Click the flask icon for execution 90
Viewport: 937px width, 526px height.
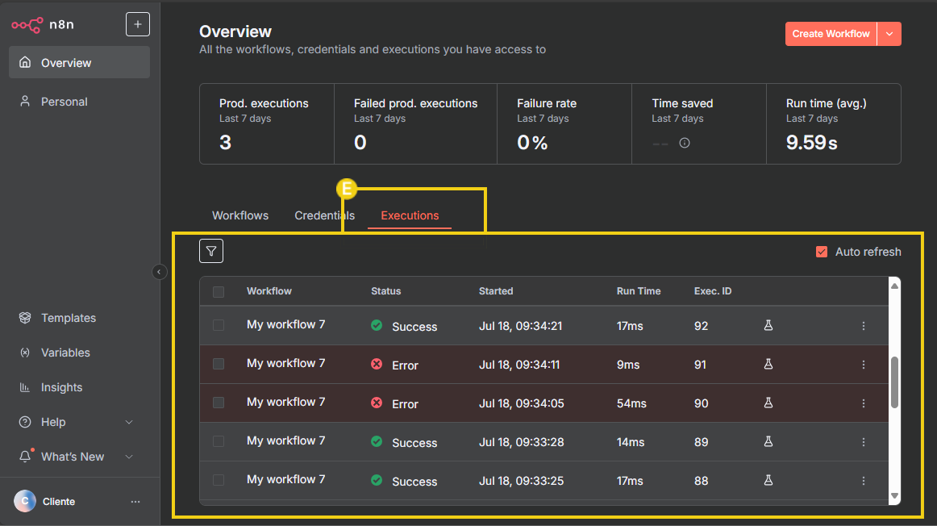click(x=768, y=403)
